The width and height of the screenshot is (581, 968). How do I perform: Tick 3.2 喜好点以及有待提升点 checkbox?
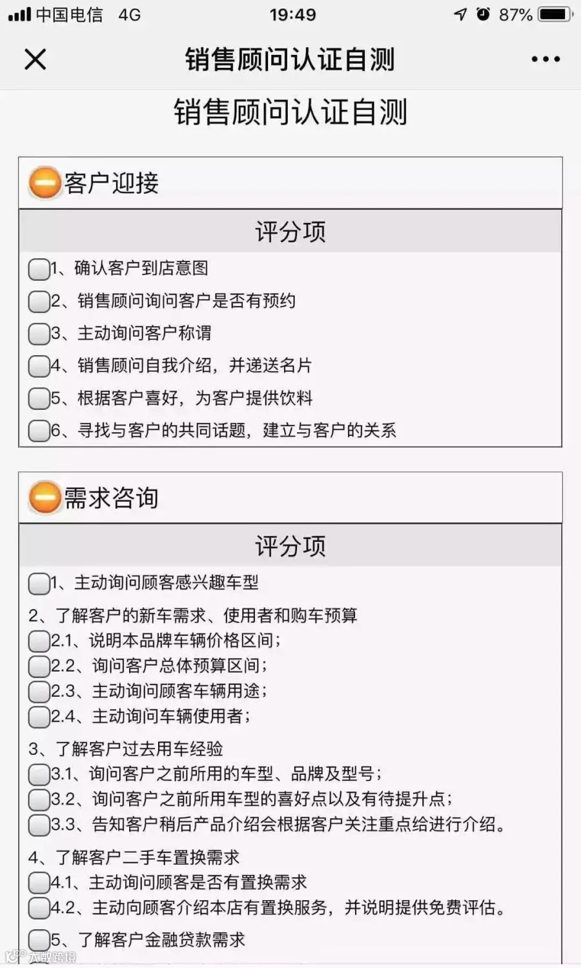pos(39,800)
